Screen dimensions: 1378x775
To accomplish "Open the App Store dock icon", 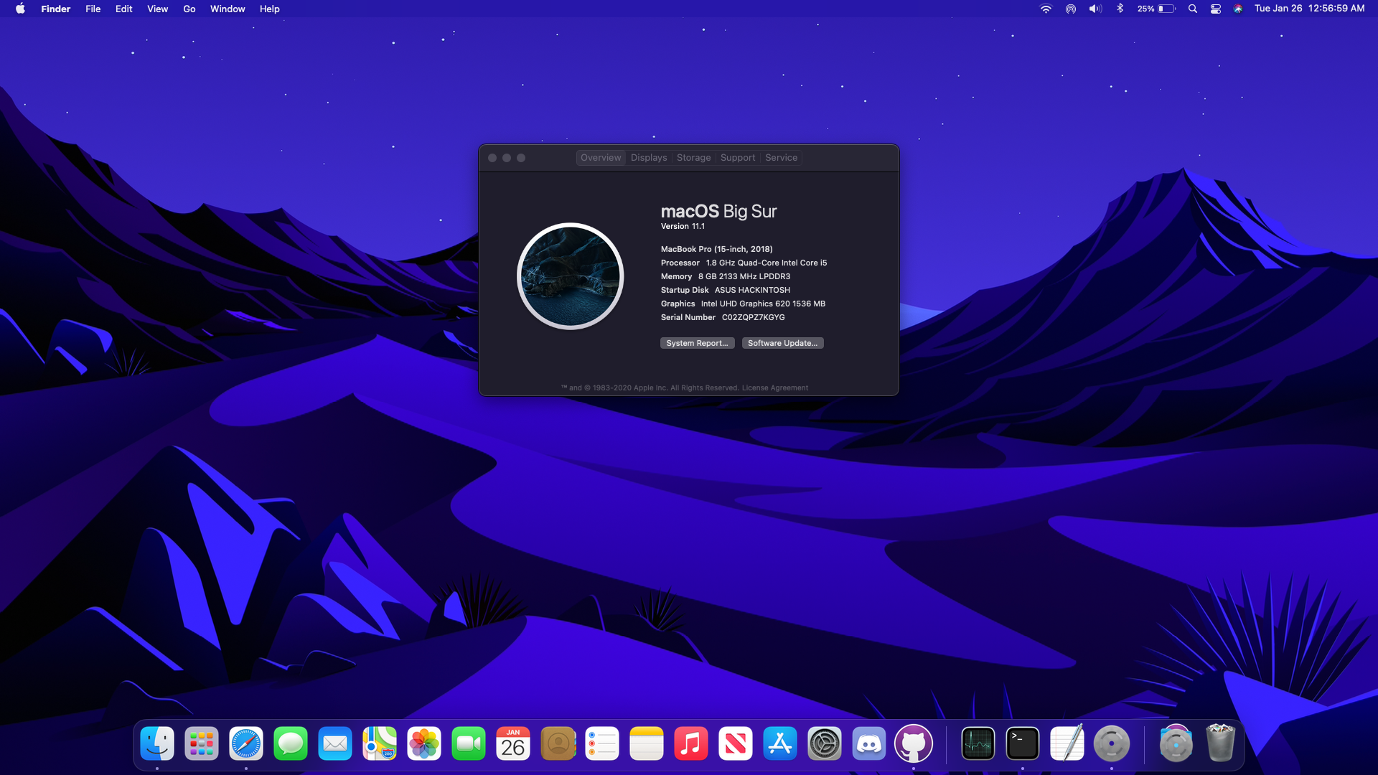I will tap(779, 744).
